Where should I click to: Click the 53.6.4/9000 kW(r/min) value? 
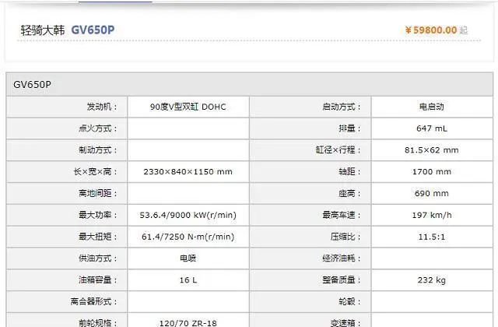pos(188,215)
